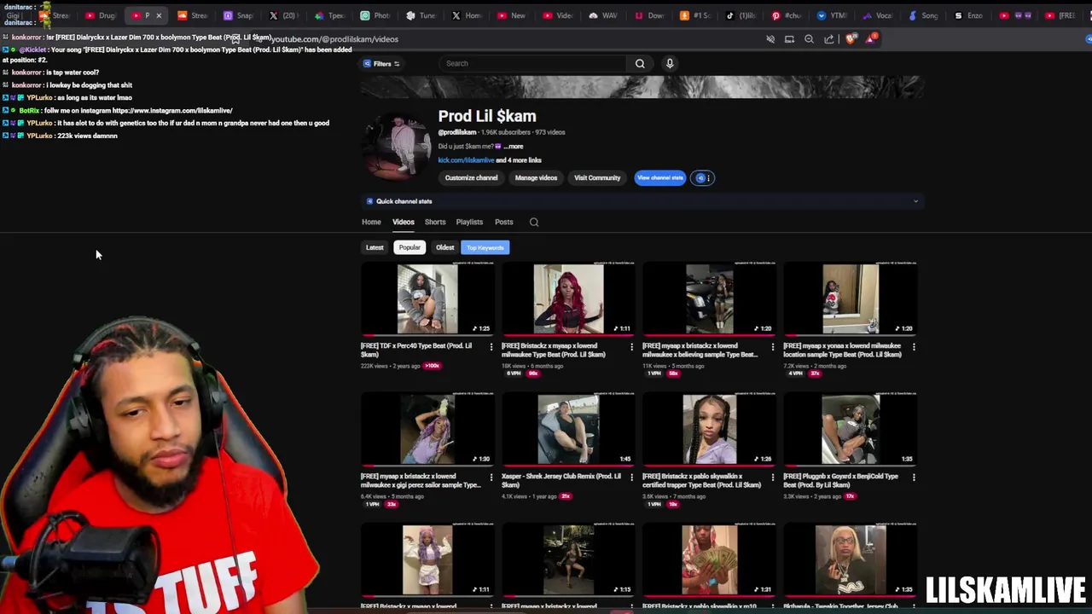The width and height of the screenshot is (1092, 614).
Task: Open options menu for Pluggnb x Goyard video
Action: coord(913,478)
